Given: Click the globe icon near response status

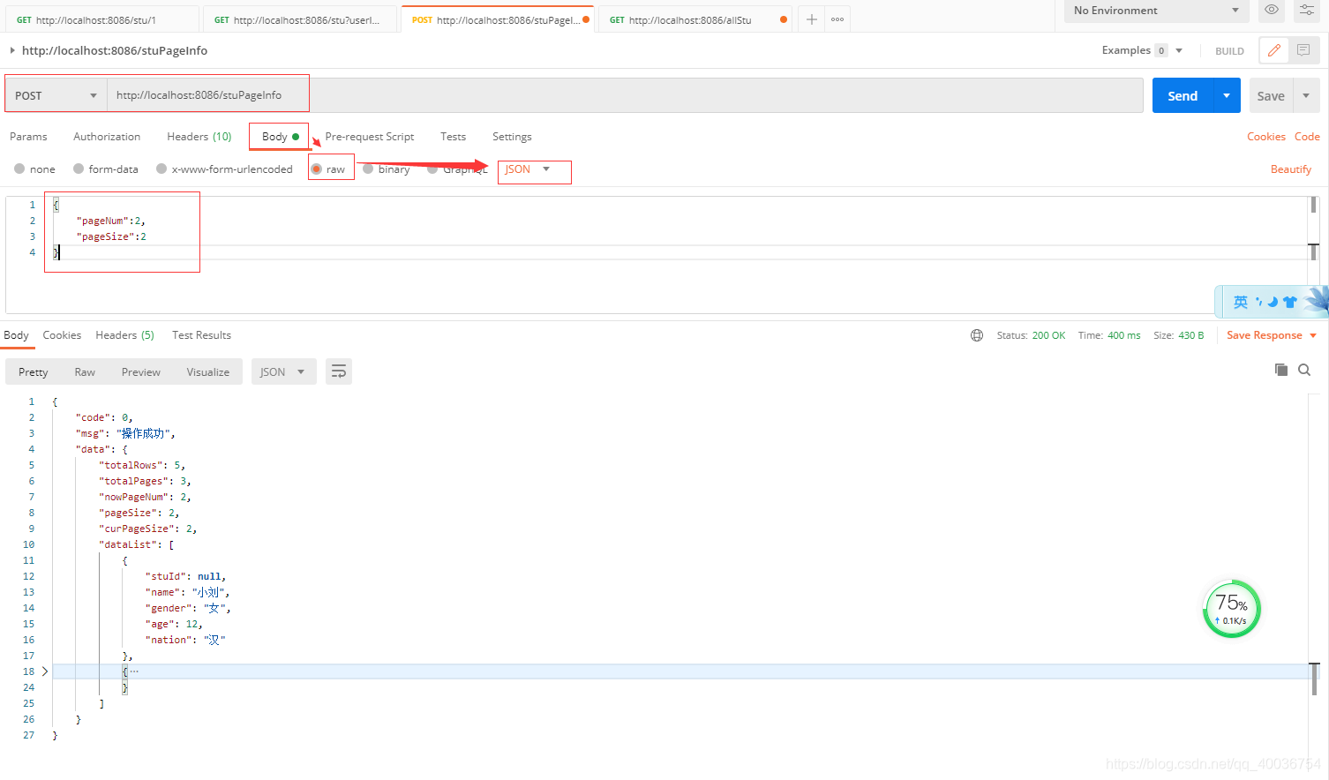Looking at the screenshot, I should tap(976, 335).
